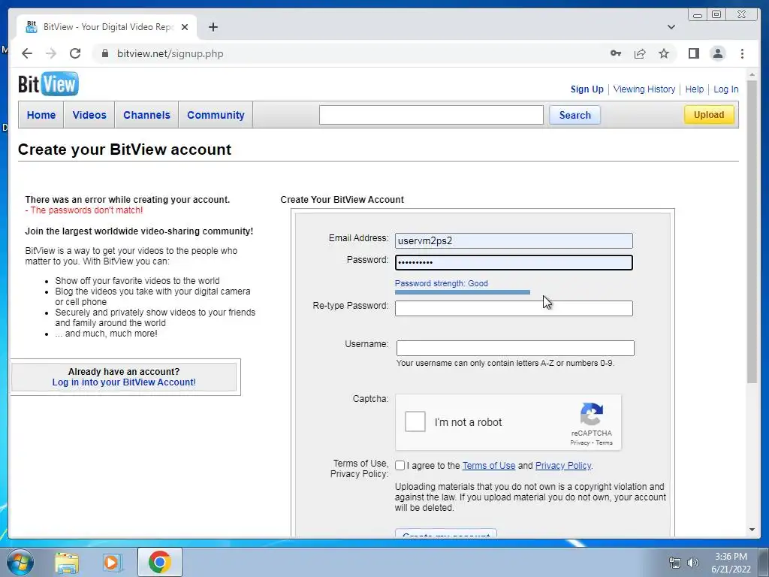Open the Windows Start button

click(x=19, y=562)
